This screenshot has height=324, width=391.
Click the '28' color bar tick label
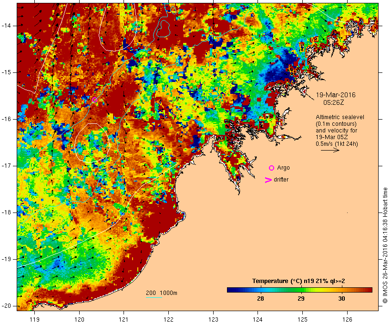click(260, 299)
